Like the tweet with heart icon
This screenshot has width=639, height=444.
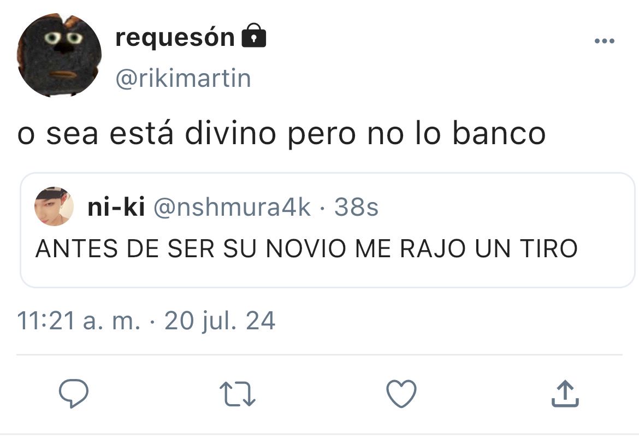[x=401, y=394]
